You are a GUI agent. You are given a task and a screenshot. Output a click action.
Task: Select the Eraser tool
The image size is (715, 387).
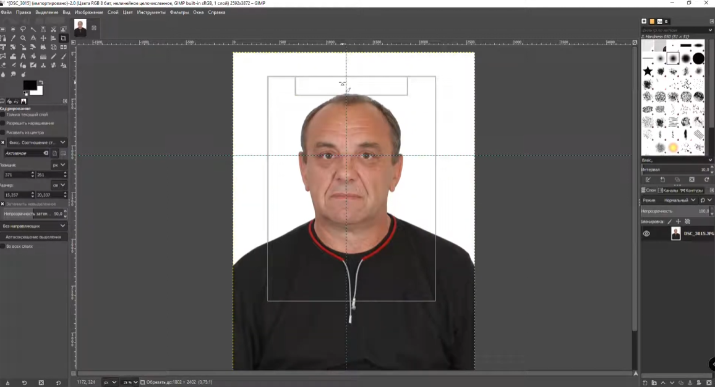point(2,65)
